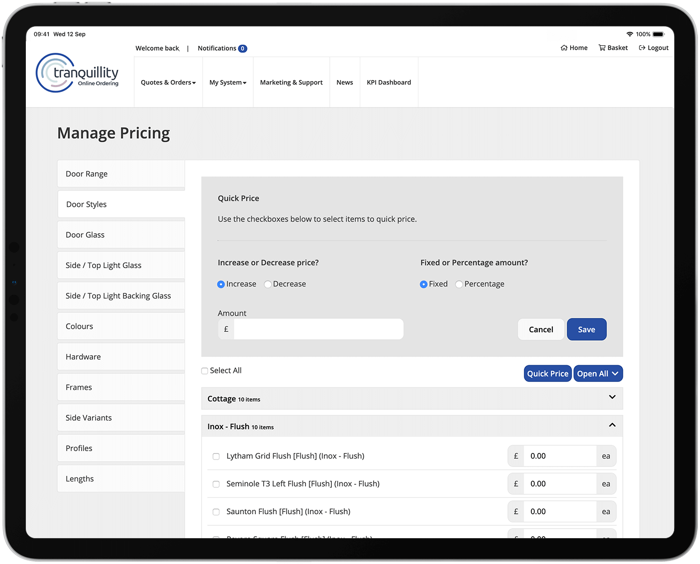Open Marketing & Support menu item
The width and height of the screenshot is (700, 564).
coord(292,83)
